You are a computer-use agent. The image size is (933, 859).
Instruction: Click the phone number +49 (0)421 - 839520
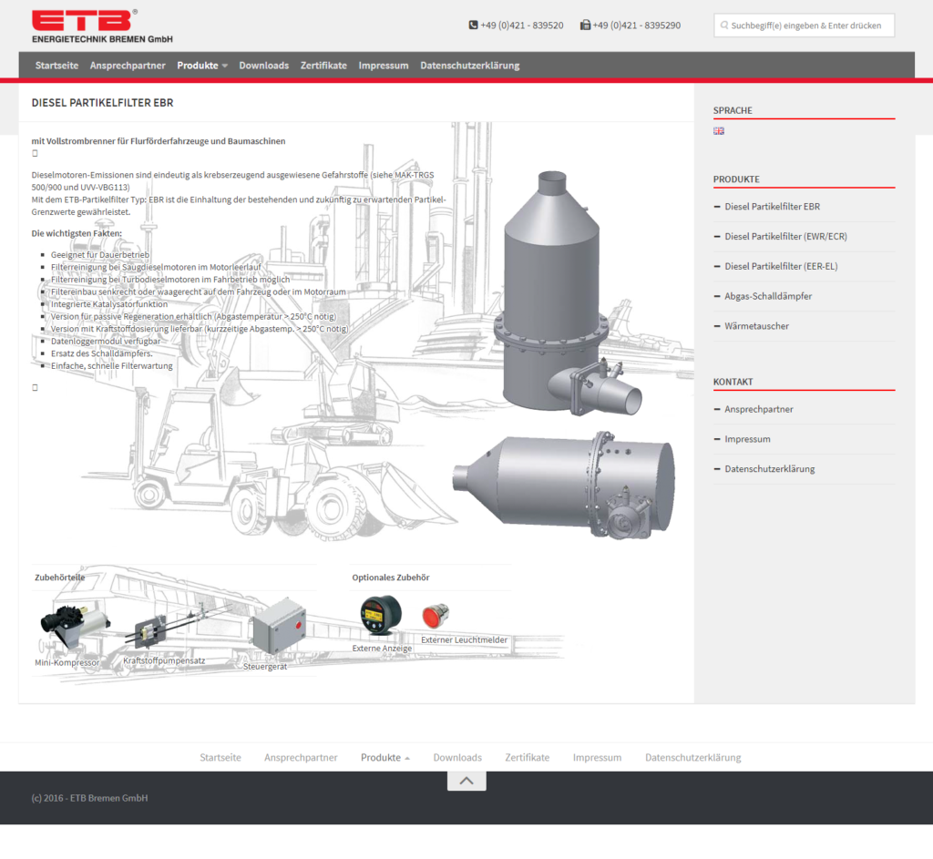tap(522, 25)
